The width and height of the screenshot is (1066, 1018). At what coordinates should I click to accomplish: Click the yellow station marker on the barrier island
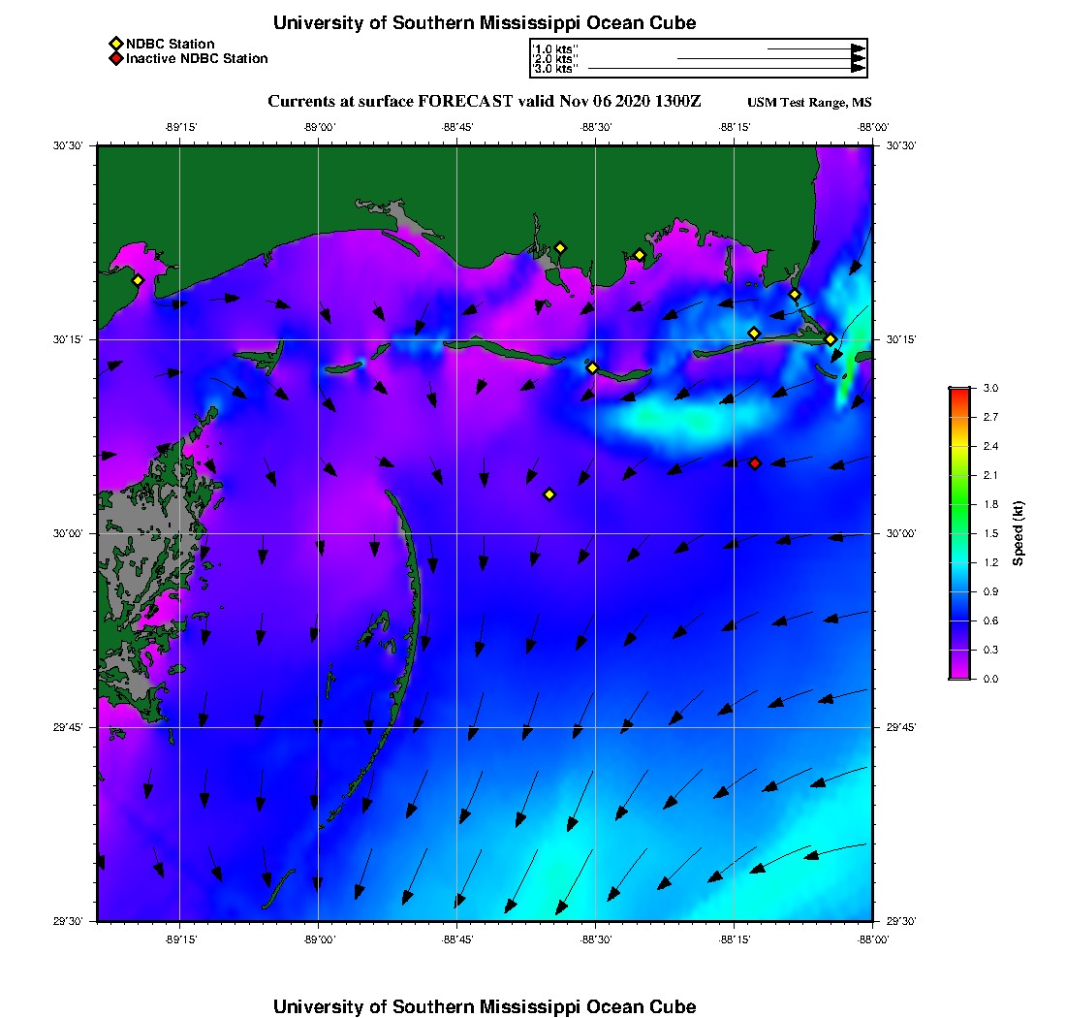pyautogui.click(x=592, y=367)
